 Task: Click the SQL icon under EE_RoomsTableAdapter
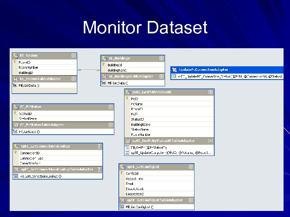(14, 85)
